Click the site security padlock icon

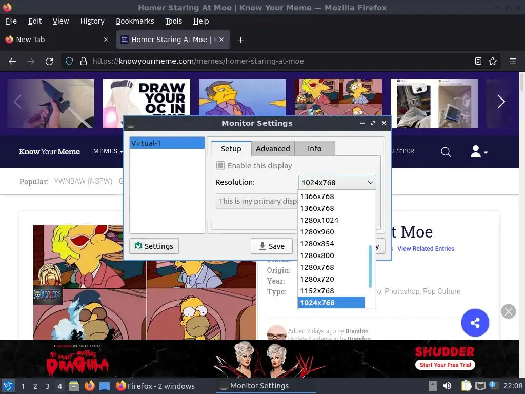84,62
